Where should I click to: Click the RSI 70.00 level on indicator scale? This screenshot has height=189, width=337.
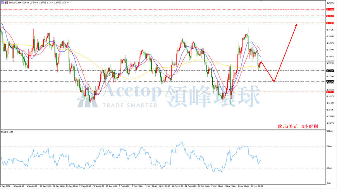point(329,146)
